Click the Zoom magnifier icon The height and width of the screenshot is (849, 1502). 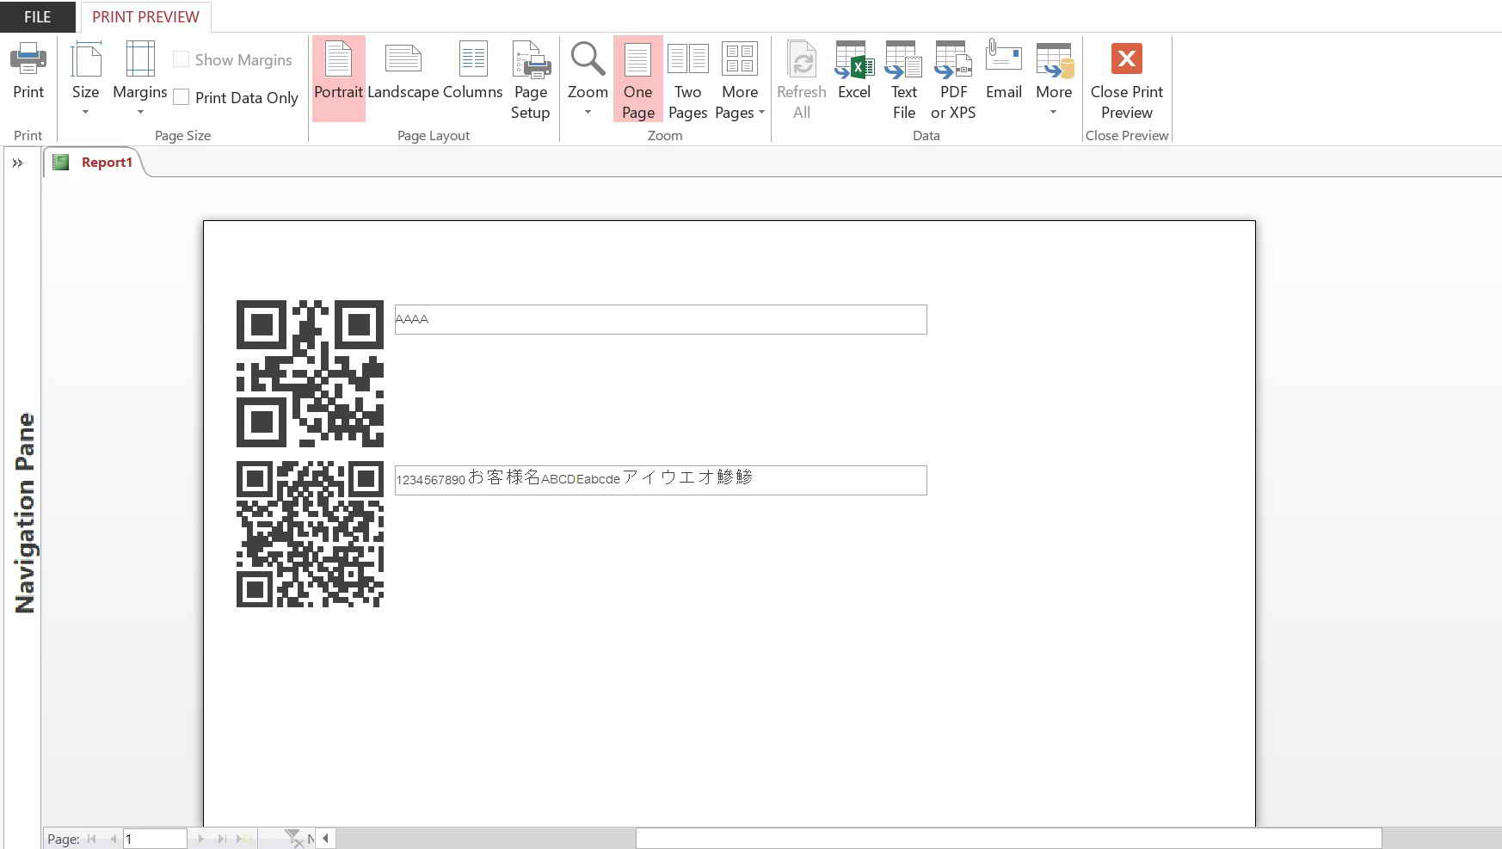588,58
